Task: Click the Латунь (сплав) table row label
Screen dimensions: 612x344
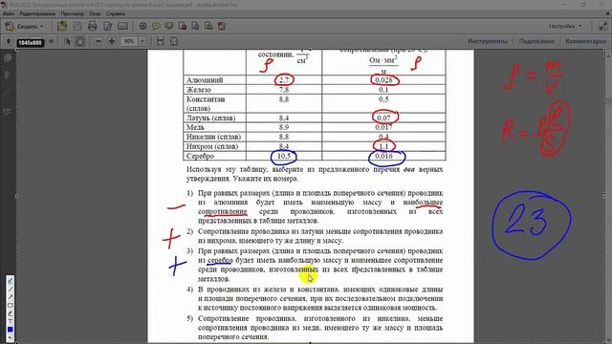Action: point(210,118)
